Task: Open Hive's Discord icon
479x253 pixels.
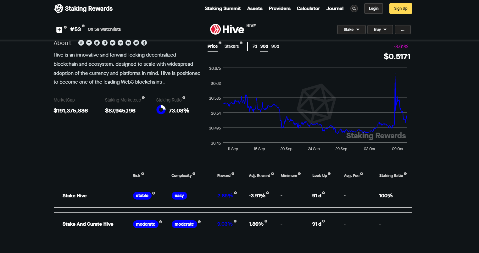Action: (x=128, y=43)
